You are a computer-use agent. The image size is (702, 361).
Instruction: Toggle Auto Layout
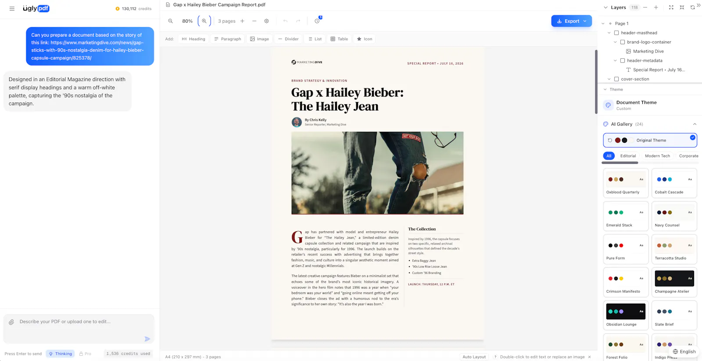(x=474, y=357)
